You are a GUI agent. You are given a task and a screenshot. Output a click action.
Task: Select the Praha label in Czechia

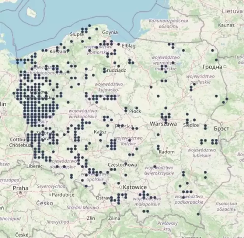(21, 188)
